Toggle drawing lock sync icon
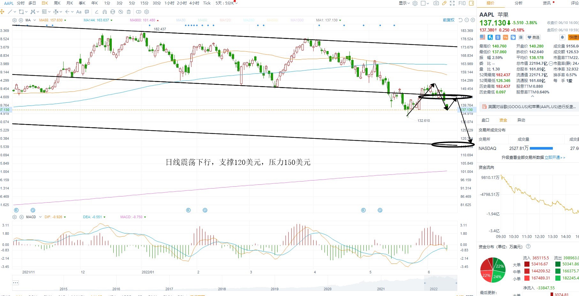This screenshot has height=296, width=579. click(113, 12)
